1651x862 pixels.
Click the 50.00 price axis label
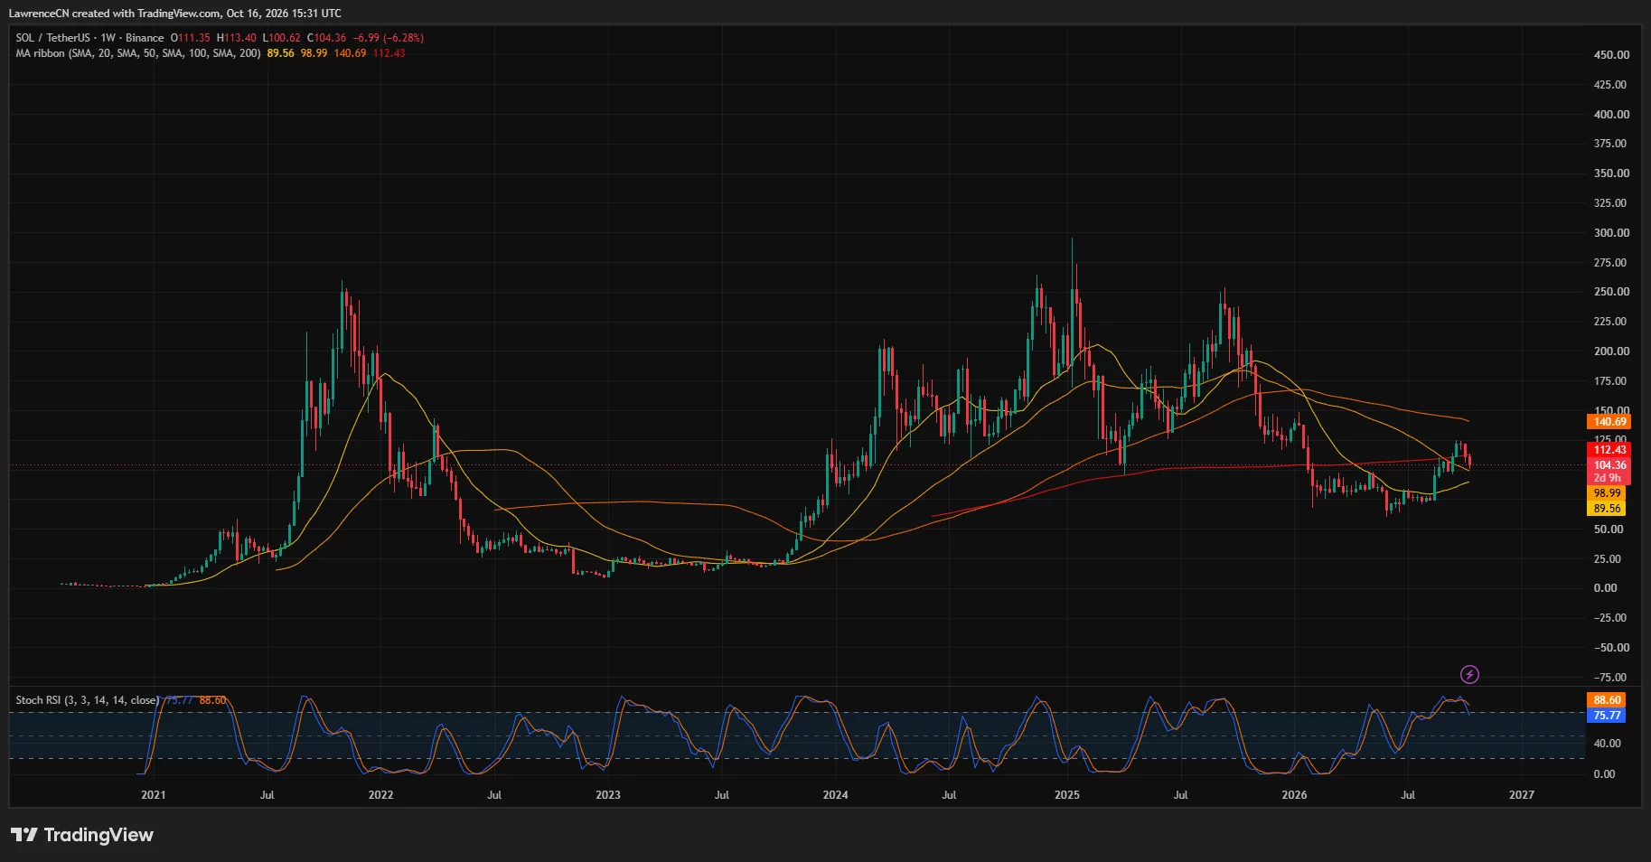[x=1609, y=529]
